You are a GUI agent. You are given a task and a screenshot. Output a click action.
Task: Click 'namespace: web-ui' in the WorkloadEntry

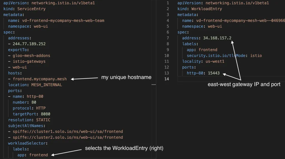click(202, 26)
